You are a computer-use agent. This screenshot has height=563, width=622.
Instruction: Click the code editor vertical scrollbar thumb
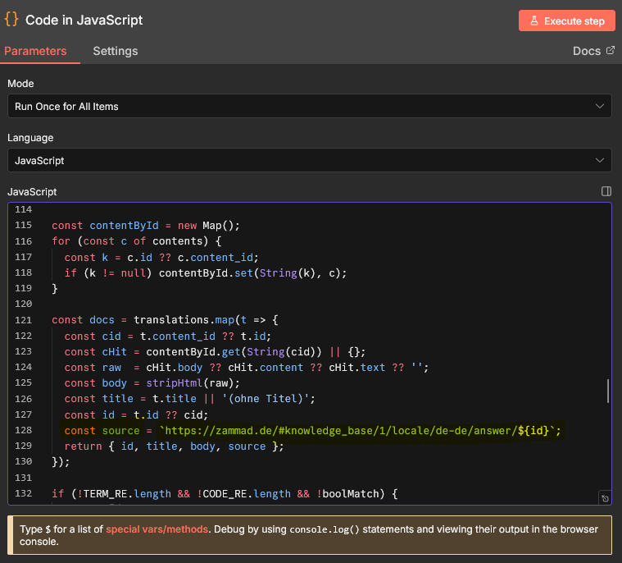pyautogui.click(x=607, y=391)
